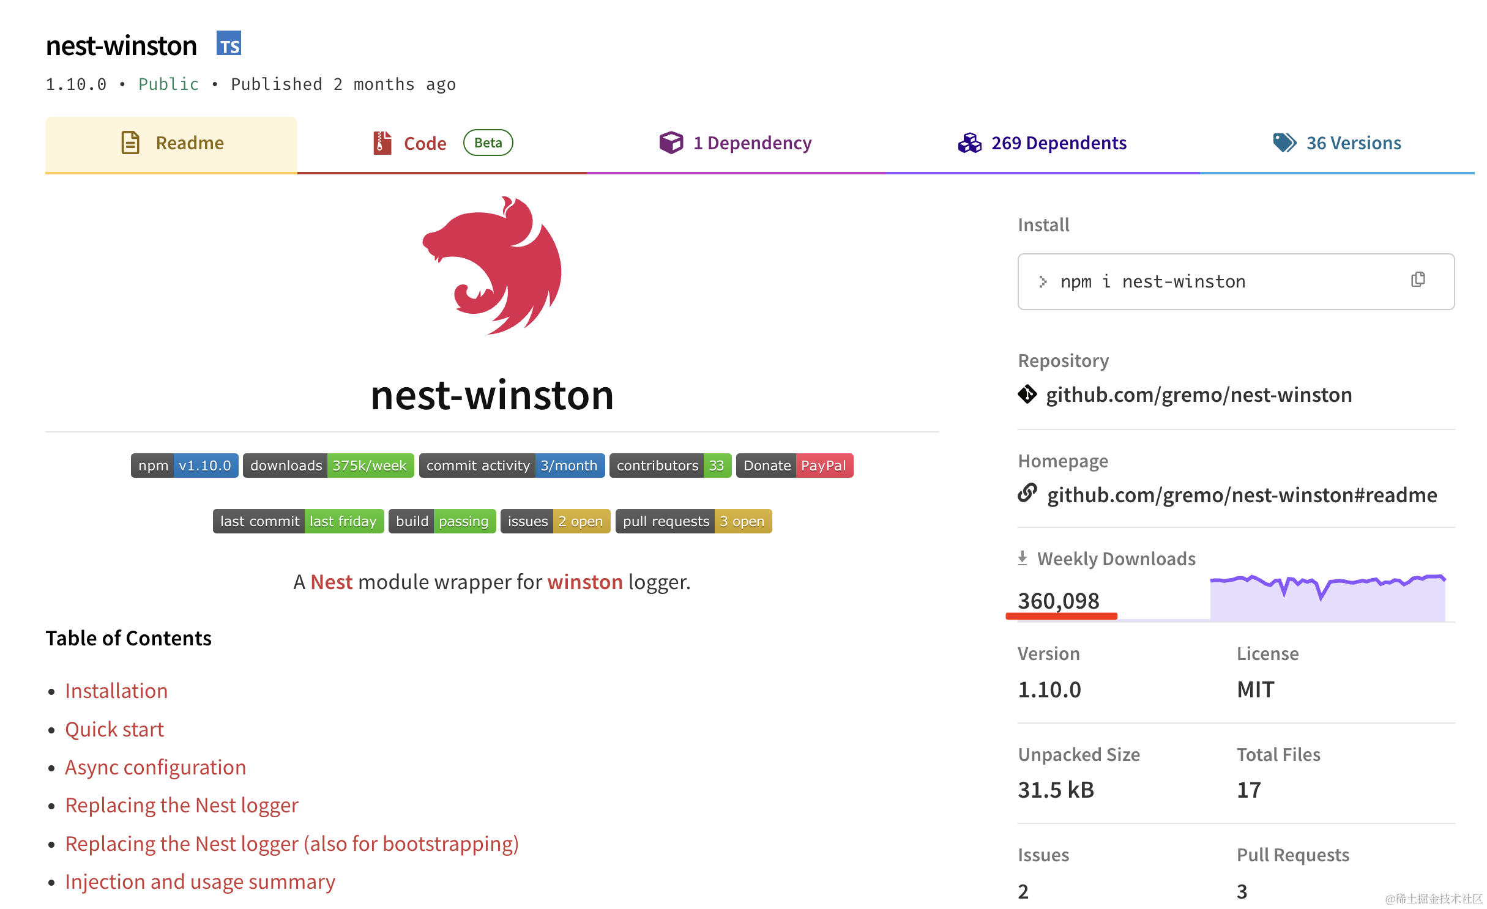
Task: Jump to the Quick start section
Action: tap(114, 729)
